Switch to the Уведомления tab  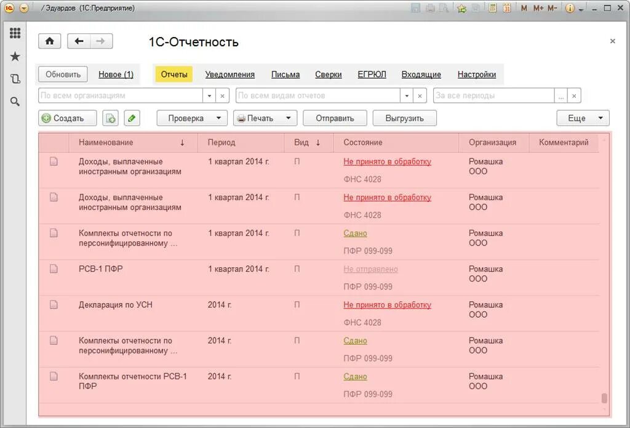click(230, 75)
